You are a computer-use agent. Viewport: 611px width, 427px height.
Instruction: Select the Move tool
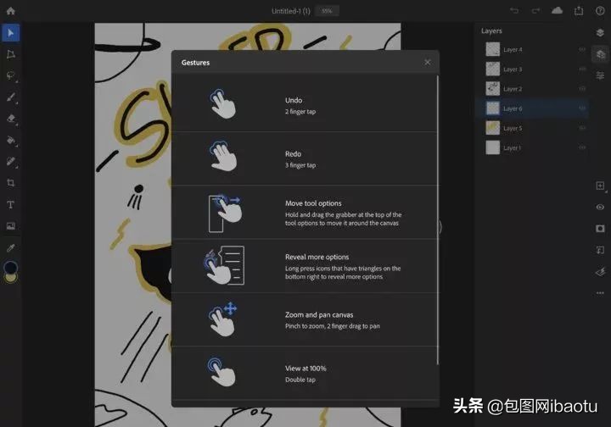pos(10,33)
